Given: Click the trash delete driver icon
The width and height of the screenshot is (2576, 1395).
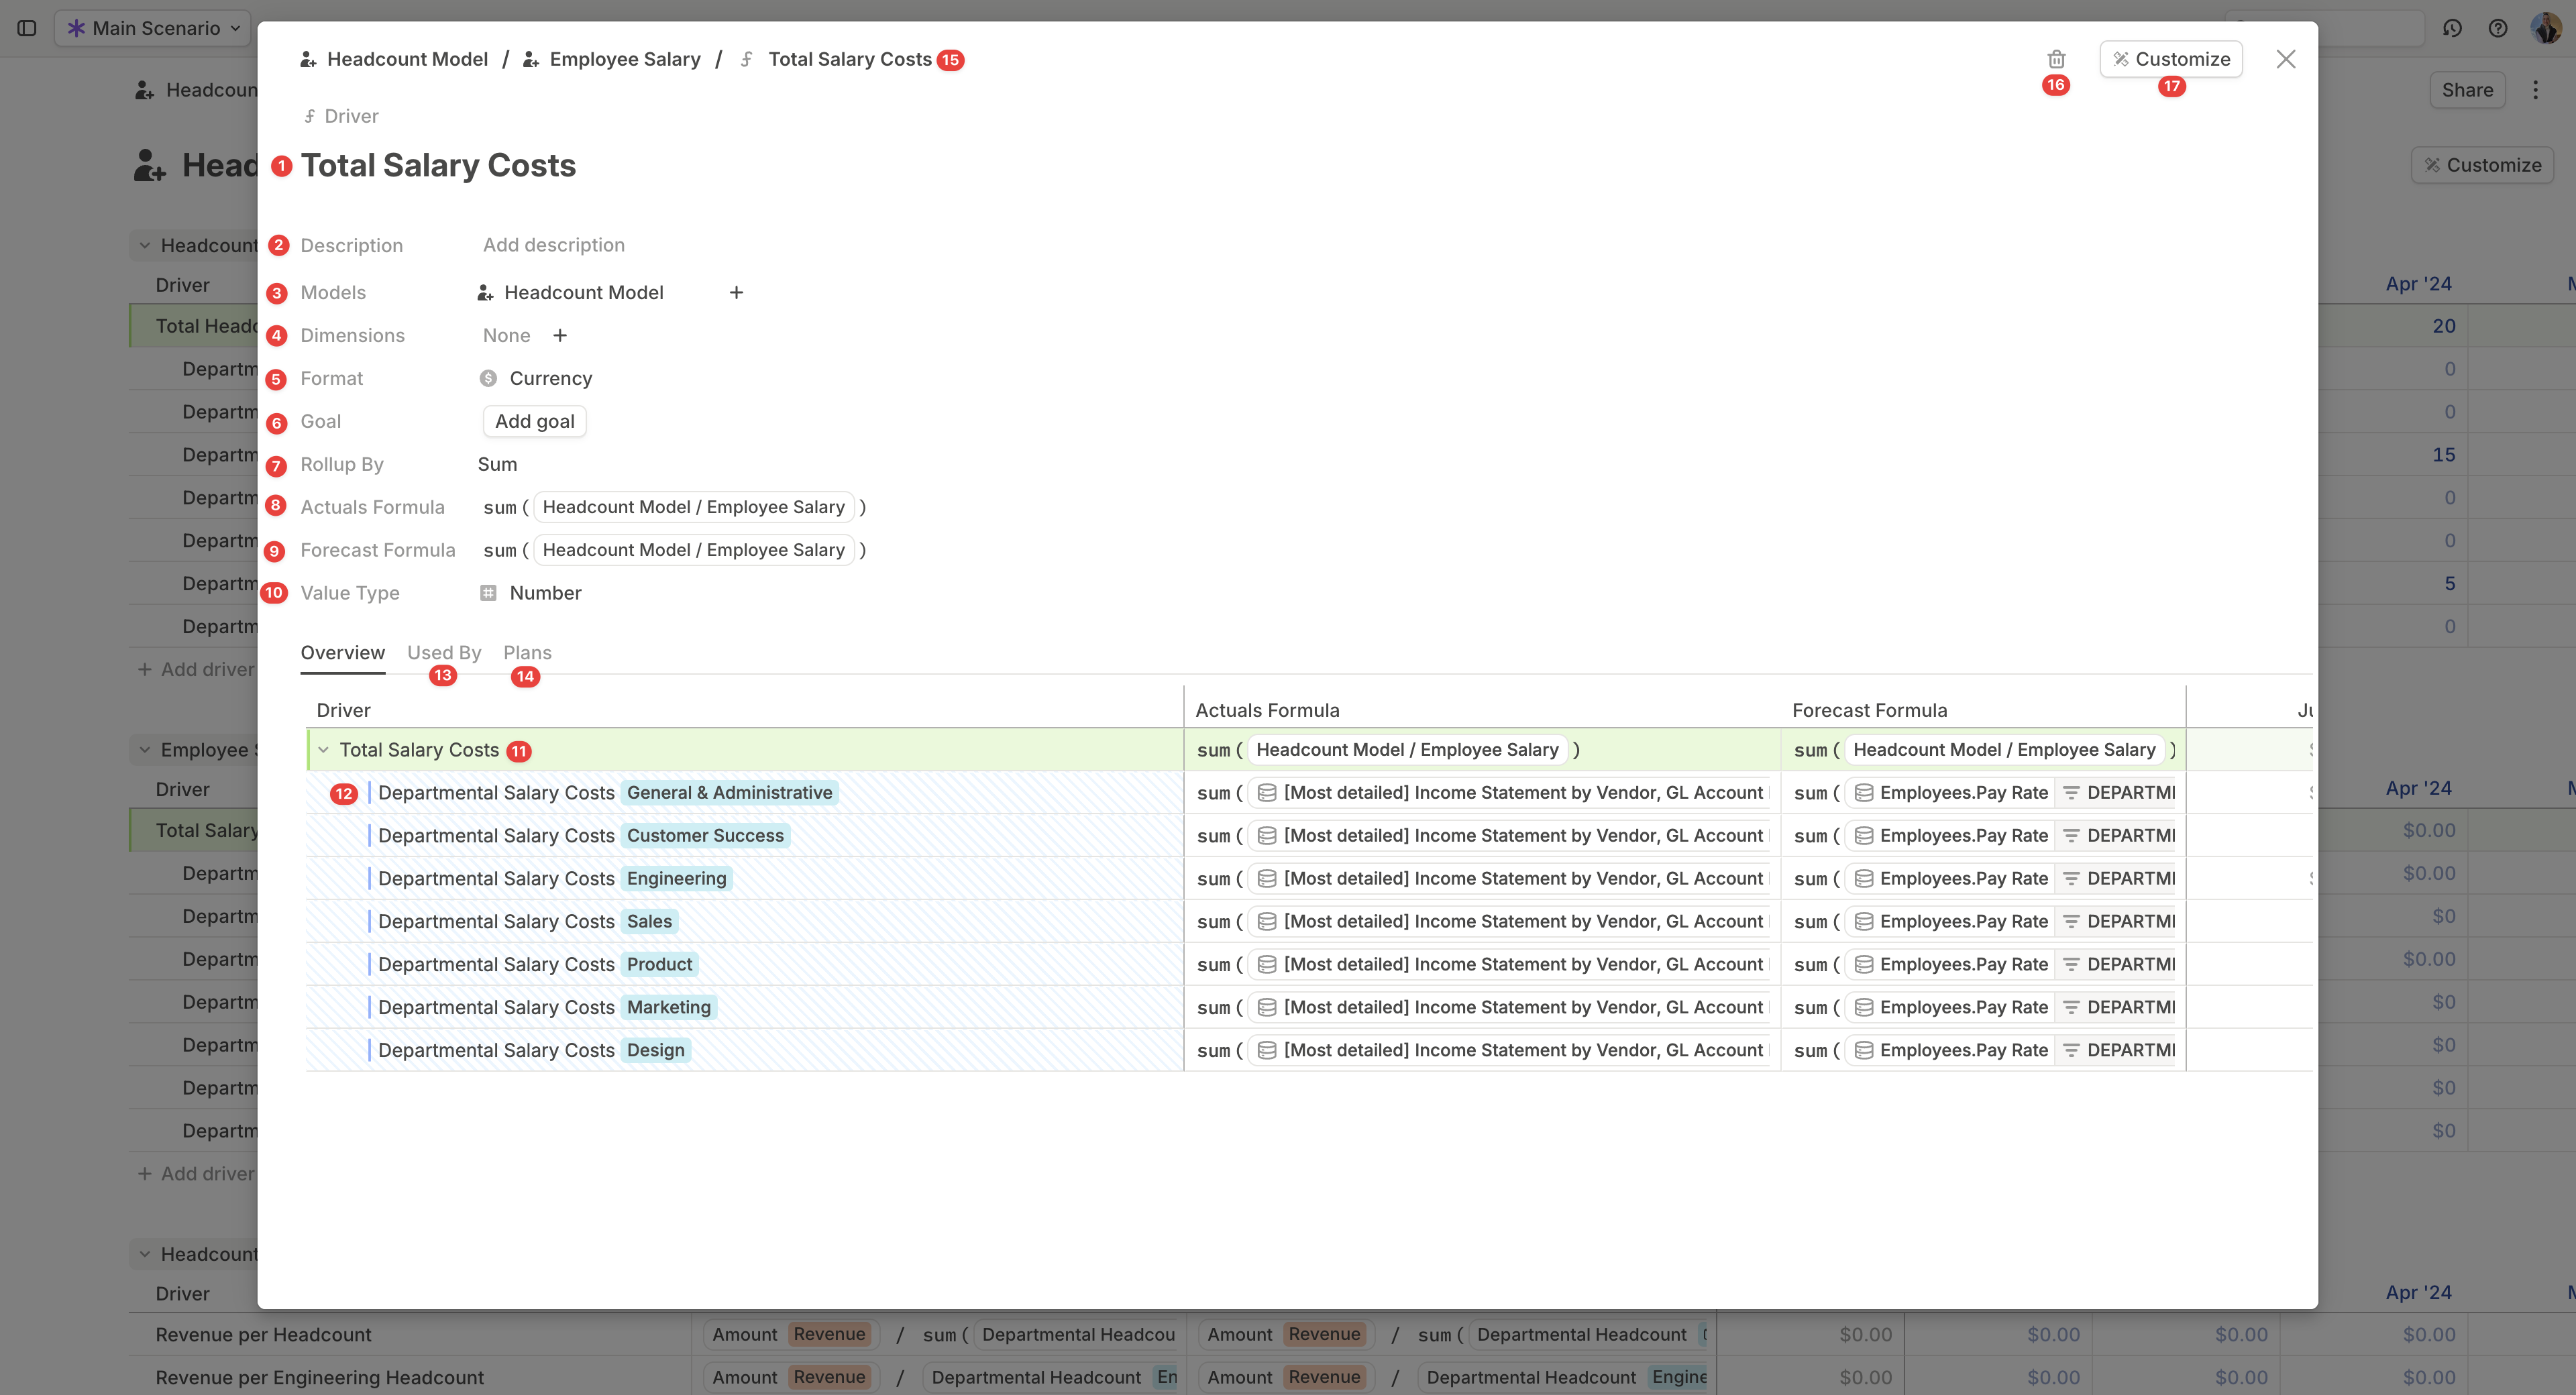Looking at the screenshot, I should (x=2056, y=59).
